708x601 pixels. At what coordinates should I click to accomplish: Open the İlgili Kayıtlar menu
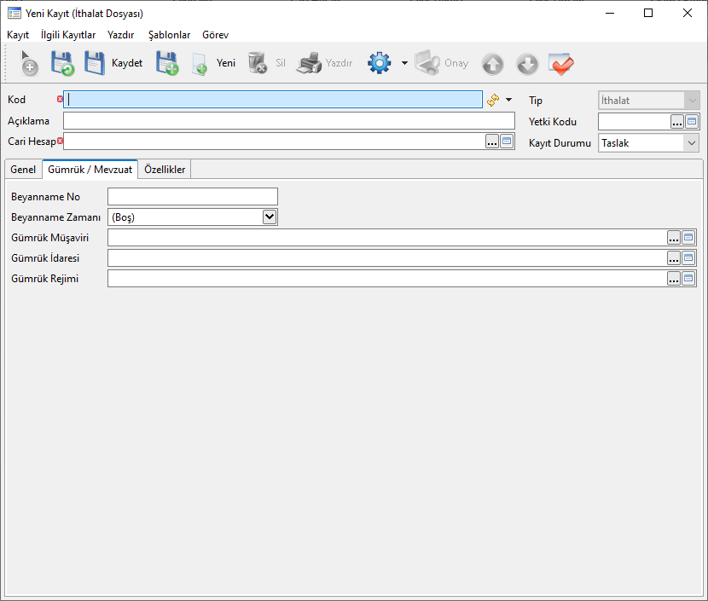pyautogui.click(x=68, y=35)
